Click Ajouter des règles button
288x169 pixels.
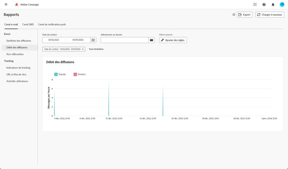173,40
